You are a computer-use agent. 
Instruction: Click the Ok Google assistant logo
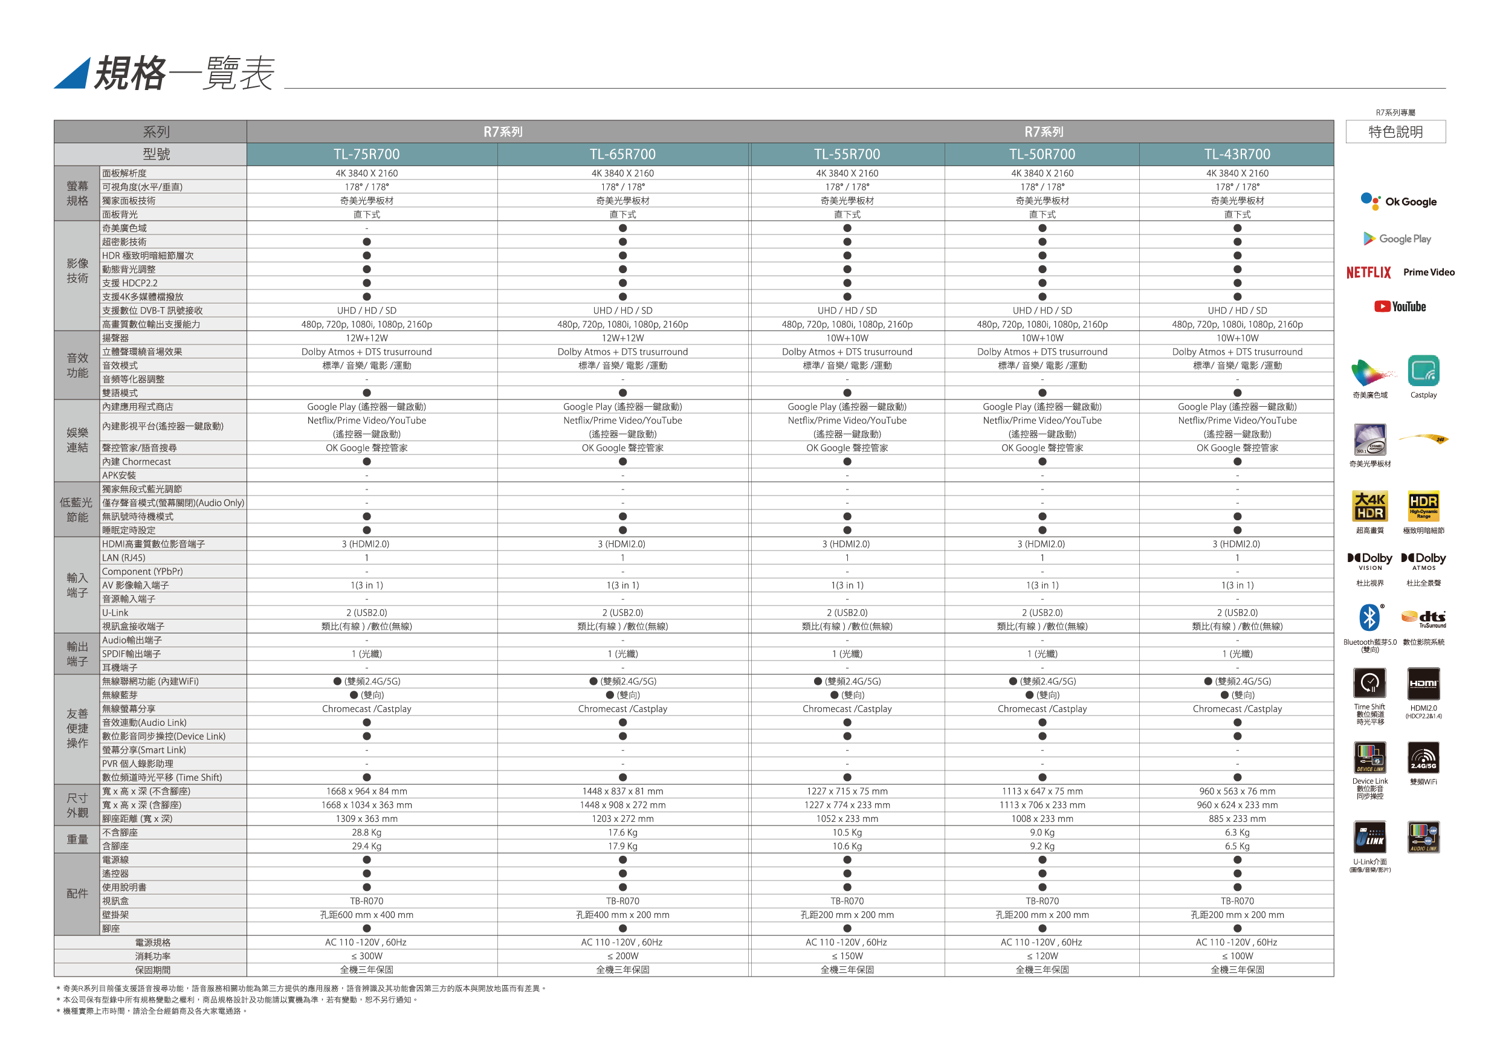(x=1398, y=201)
